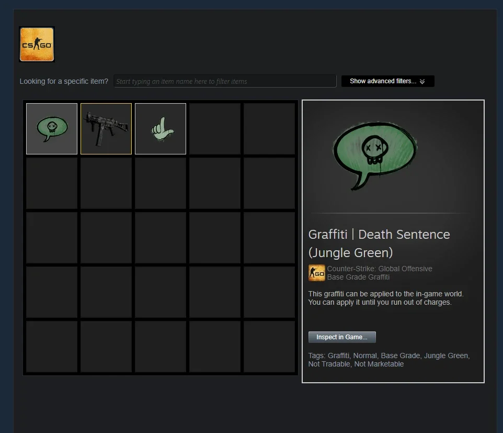This screenshot has width=503, height=433.
Task: Click the small CS:GO icon in item details
Action: (317, 273)
